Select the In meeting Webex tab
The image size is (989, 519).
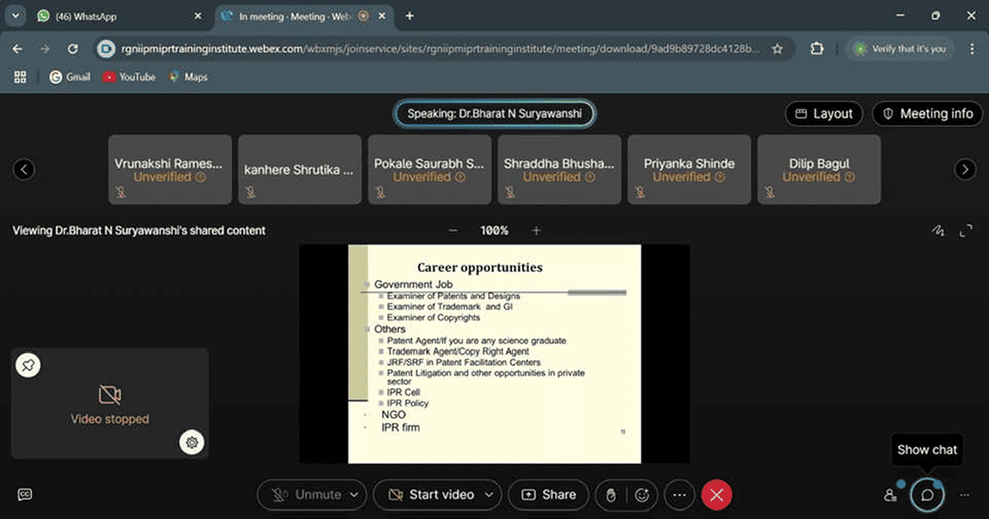pos(305,16)
